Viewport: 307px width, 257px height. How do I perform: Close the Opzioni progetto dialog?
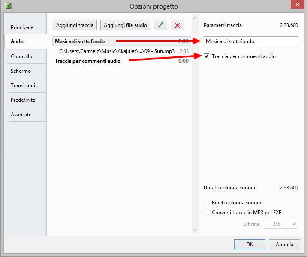point(296,5)
